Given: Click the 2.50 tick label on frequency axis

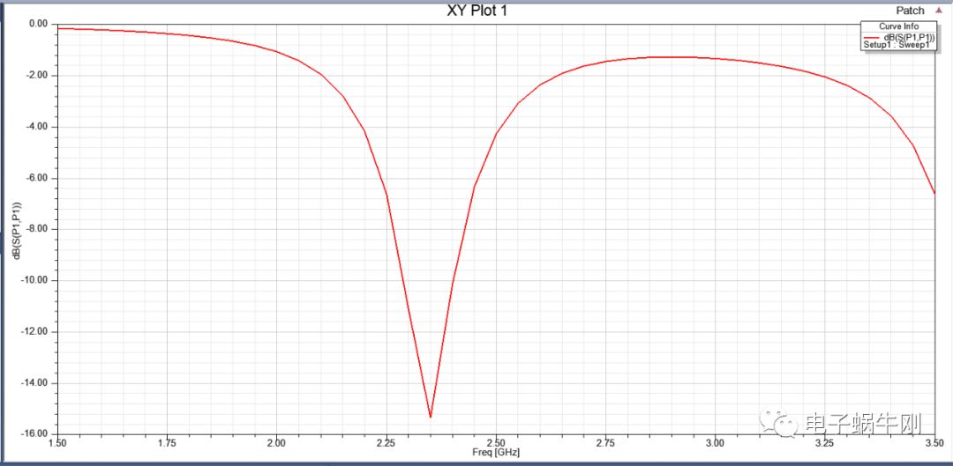Looking at the screenshot, I should tap(496, 442).
